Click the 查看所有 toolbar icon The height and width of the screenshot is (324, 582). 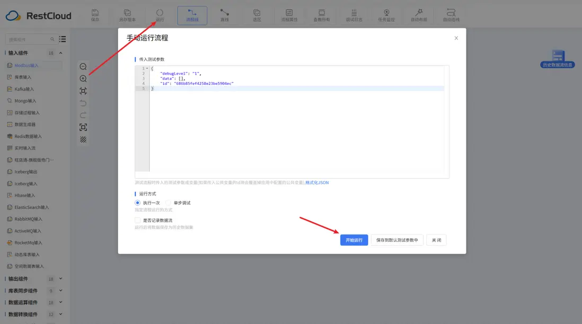(321, 15)
